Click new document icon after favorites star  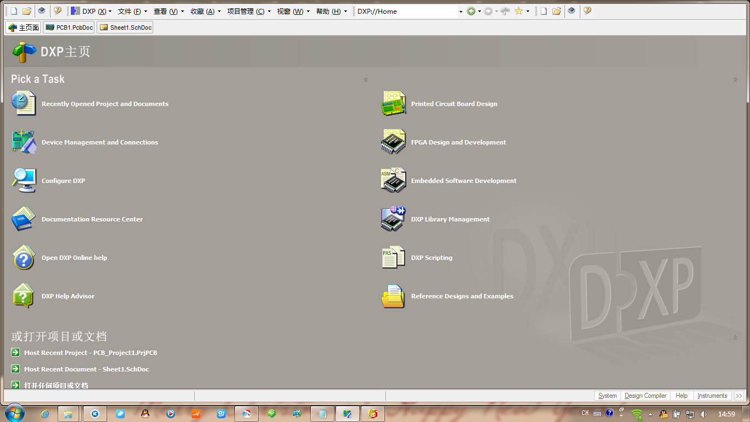[544, 11]
